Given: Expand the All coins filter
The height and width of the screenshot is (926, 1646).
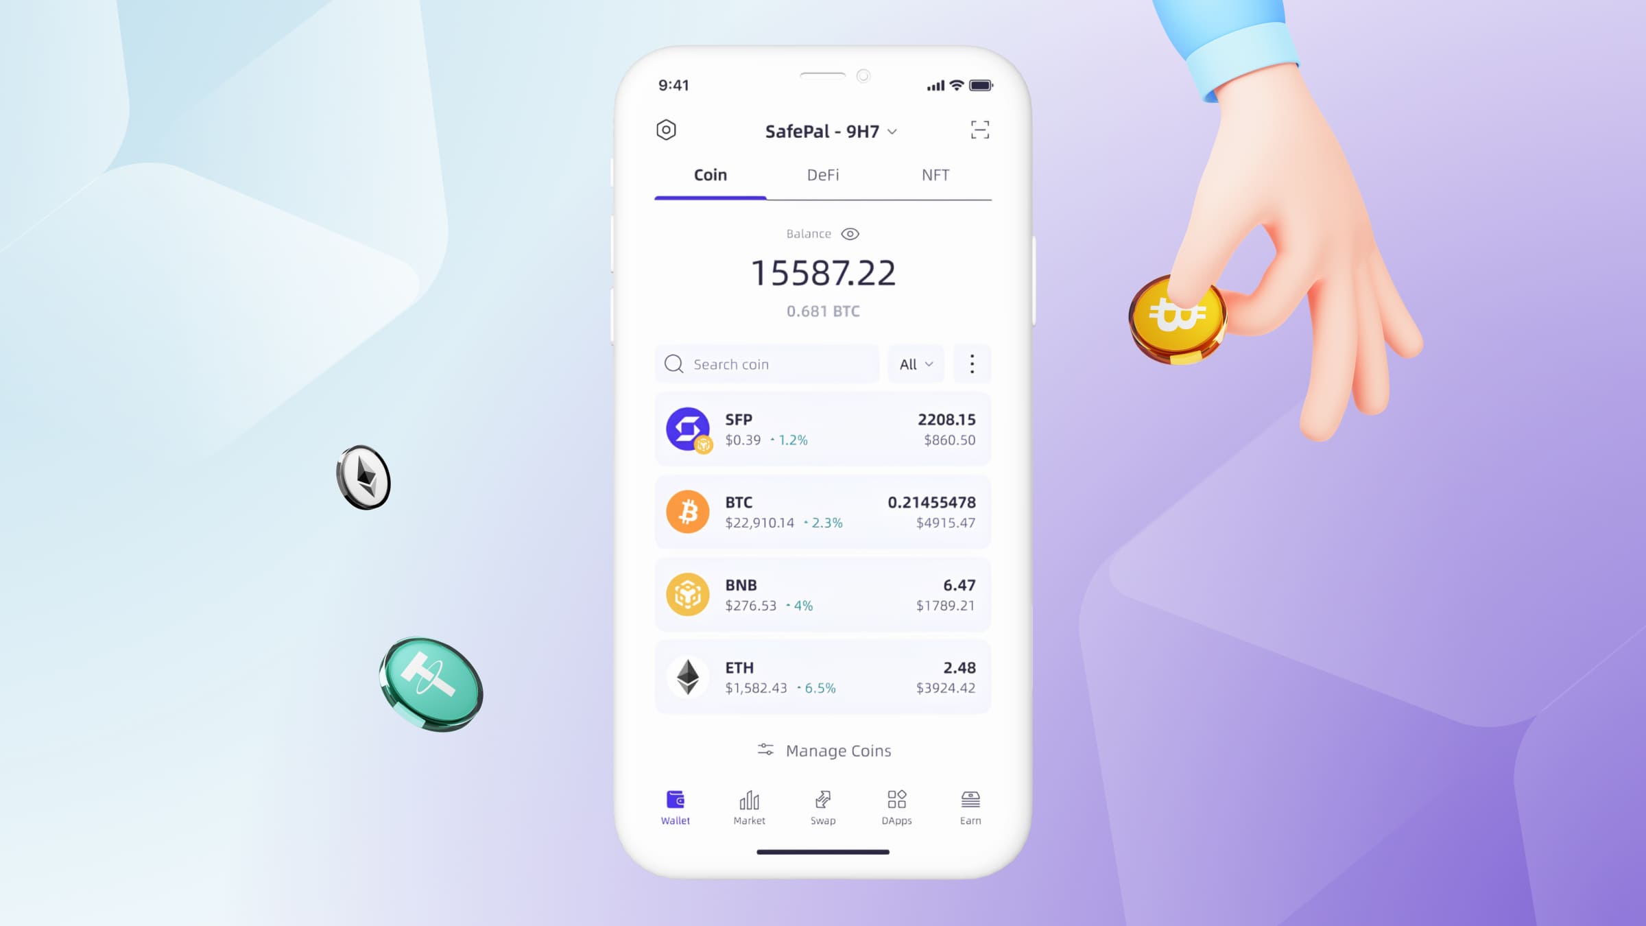Looking at the screenshot, I should pyautogui.click(x=915, y=363).
